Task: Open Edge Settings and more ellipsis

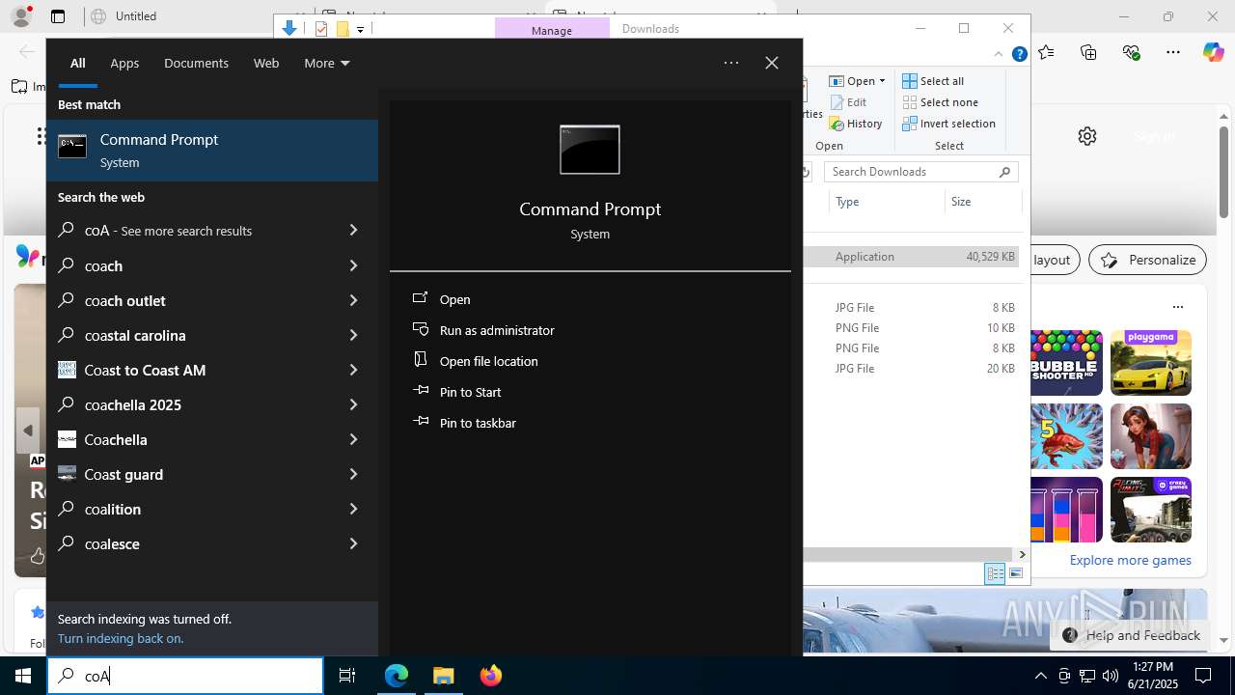Action: [1173, 52]
